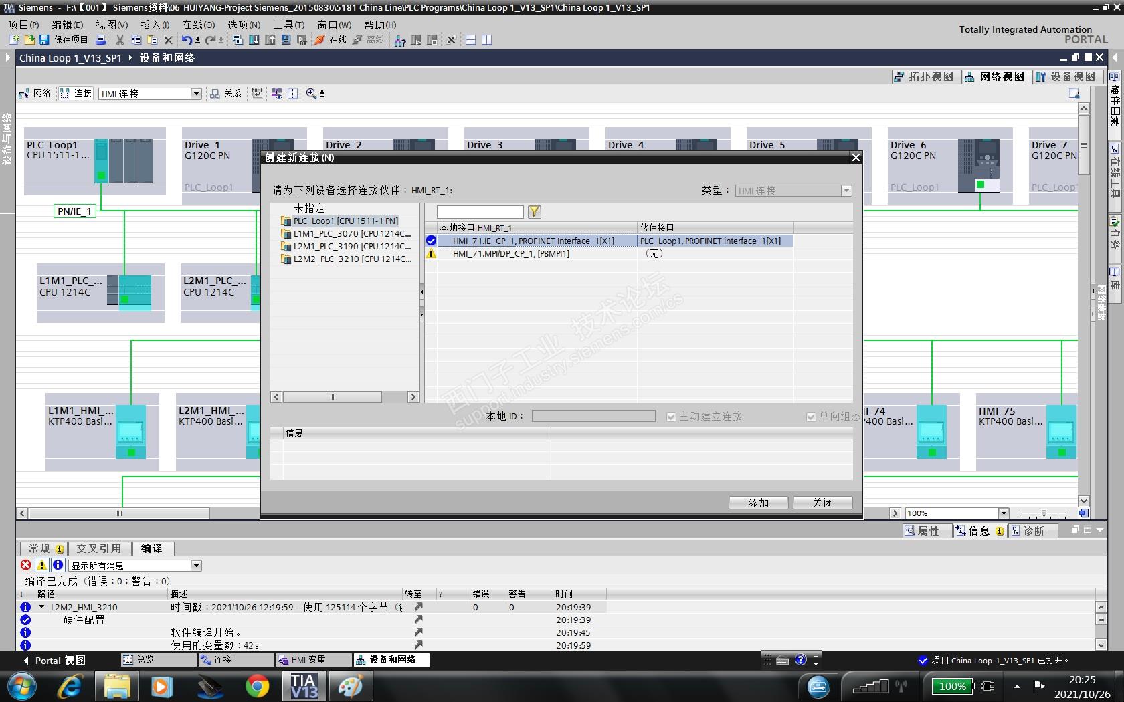The image size is (1124, 702).
Task: Click the Portal 视图 portal view button
Action: (x=55, y=661)
